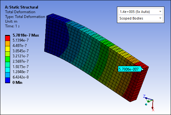Open the 1.4e+005 (5x Auto) scale dropdown
Screen dimensions: 171x115
[x=141, y=12]
